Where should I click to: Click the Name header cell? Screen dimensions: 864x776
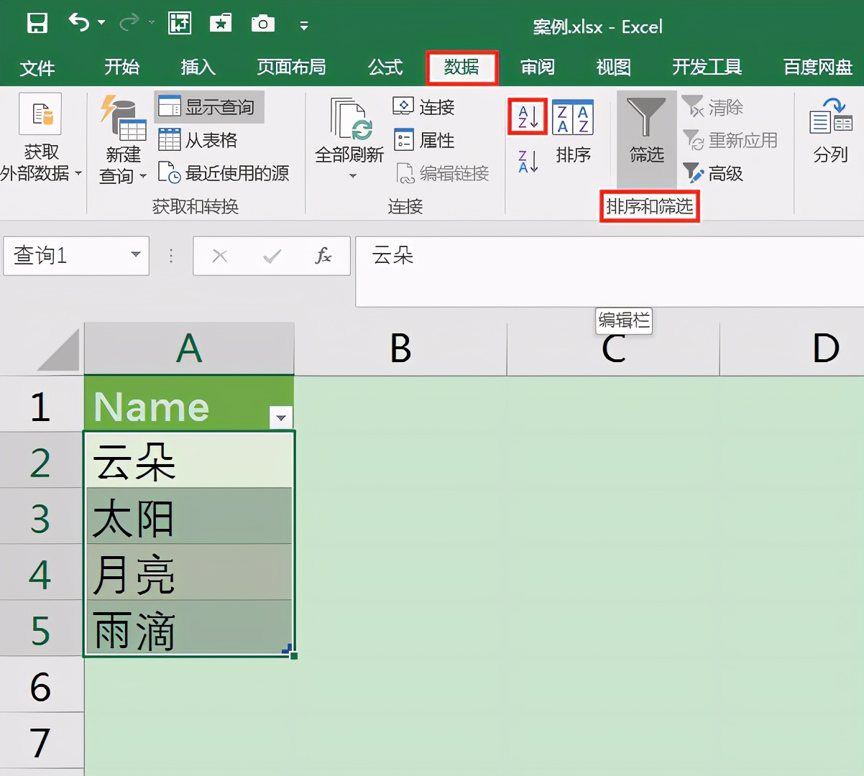coord(189,403)
